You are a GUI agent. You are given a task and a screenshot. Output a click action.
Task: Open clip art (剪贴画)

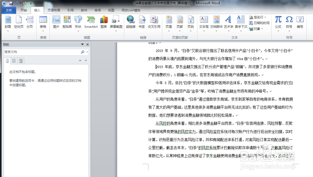(67, 22)
